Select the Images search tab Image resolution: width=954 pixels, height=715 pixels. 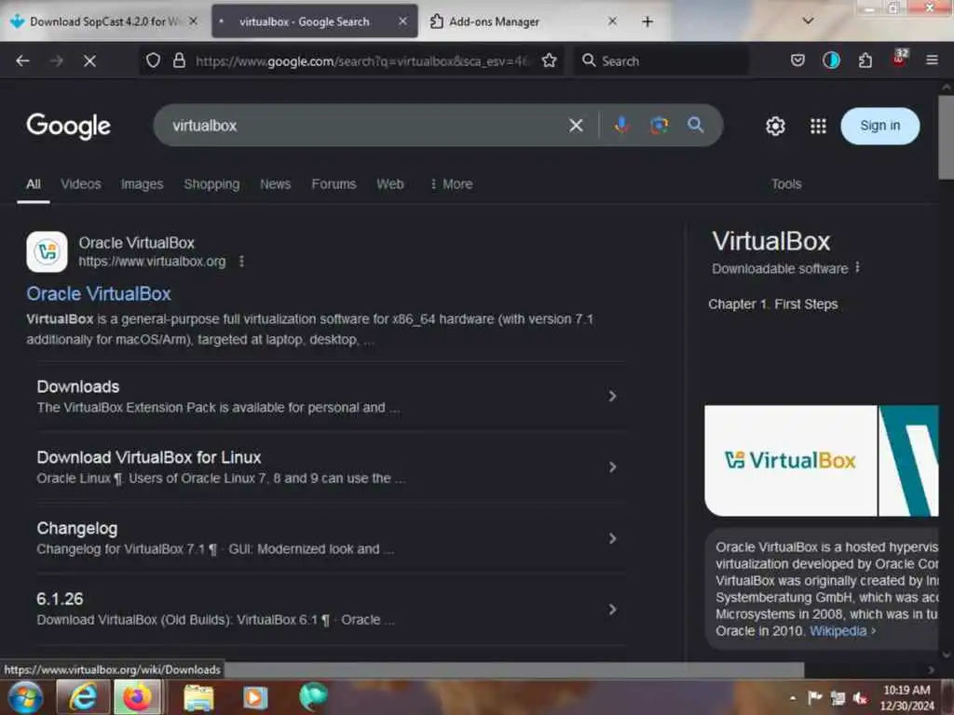142,184
